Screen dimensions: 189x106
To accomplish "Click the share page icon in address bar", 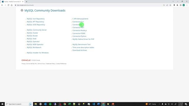I will click(x=167, y=5).
